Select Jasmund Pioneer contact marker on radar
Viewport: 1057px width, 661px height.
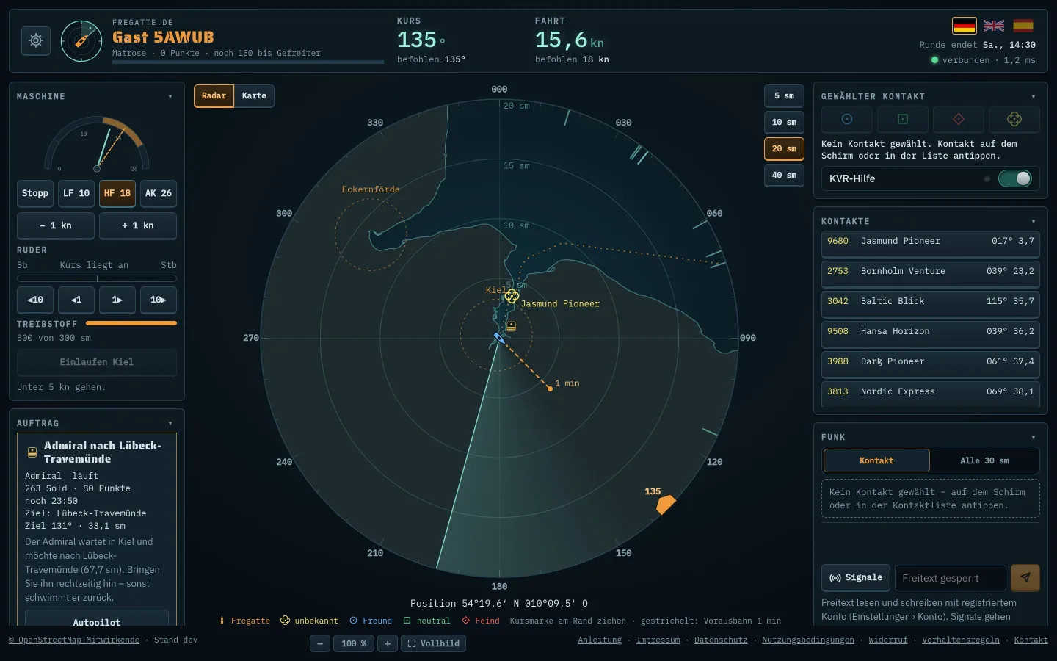tap(512, 296)
